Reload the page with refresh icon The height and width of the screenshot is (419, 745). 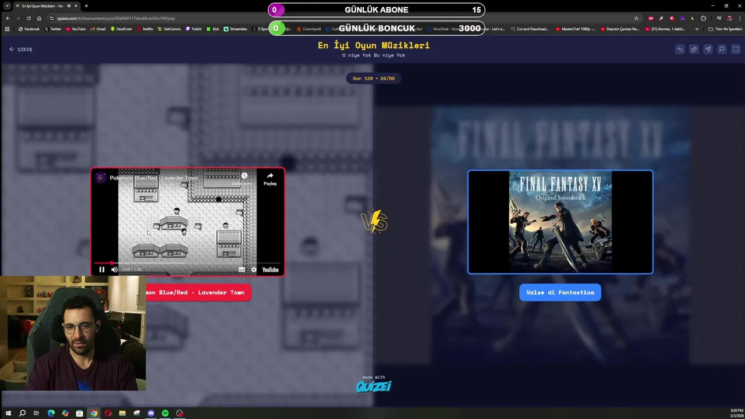coord(29,18)
